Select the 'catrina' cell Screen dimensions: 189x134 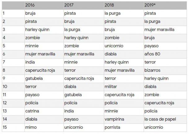32,111
